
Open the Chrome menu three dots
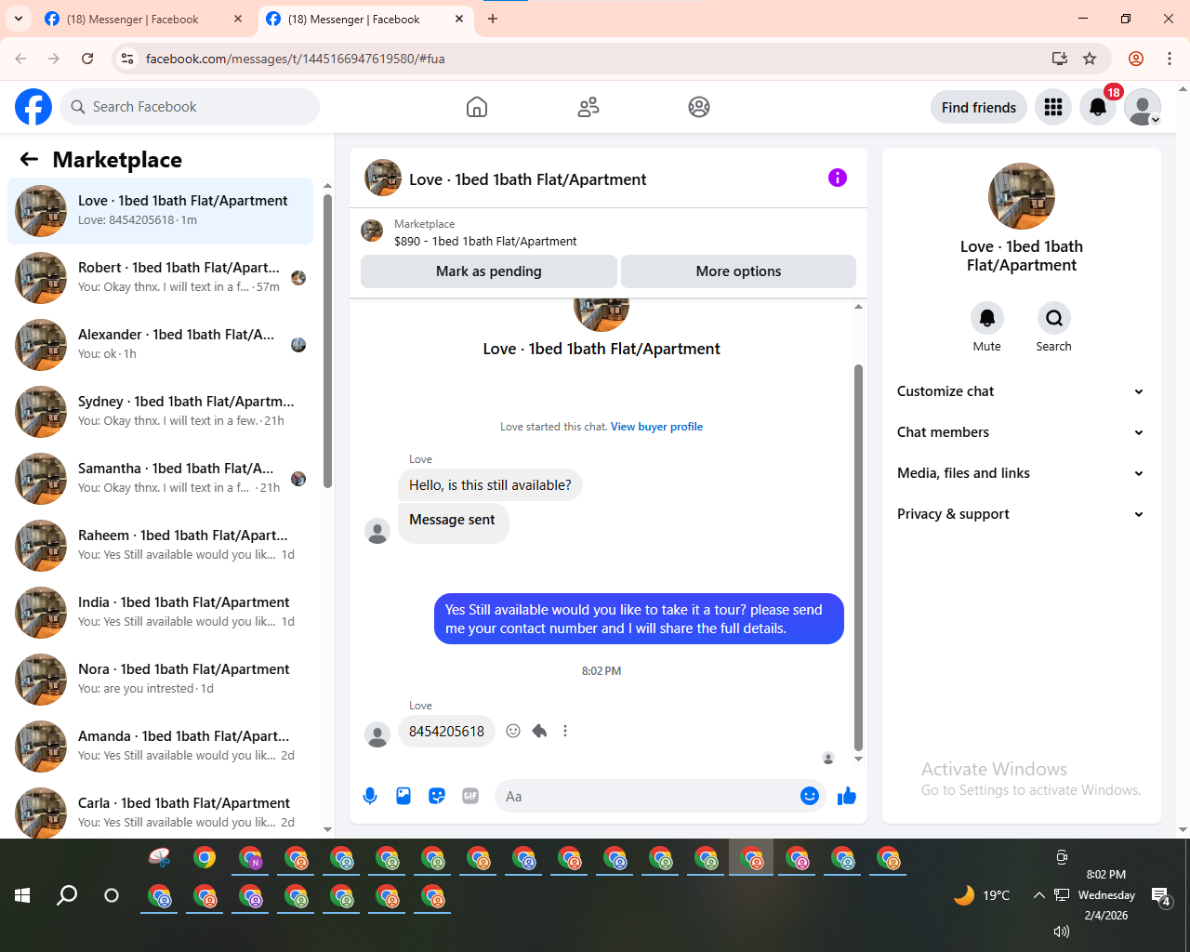click(1170, 59)
